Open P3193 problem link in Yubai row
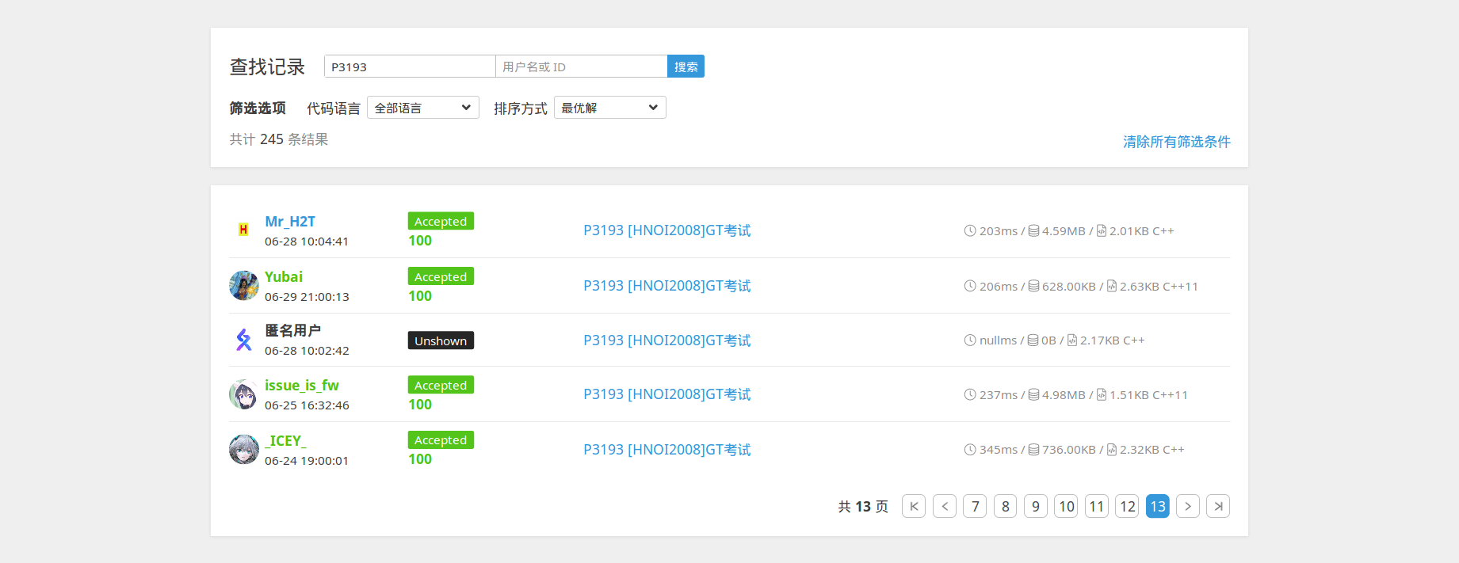Screen dimensions: 1459x563 pos(667,286)
